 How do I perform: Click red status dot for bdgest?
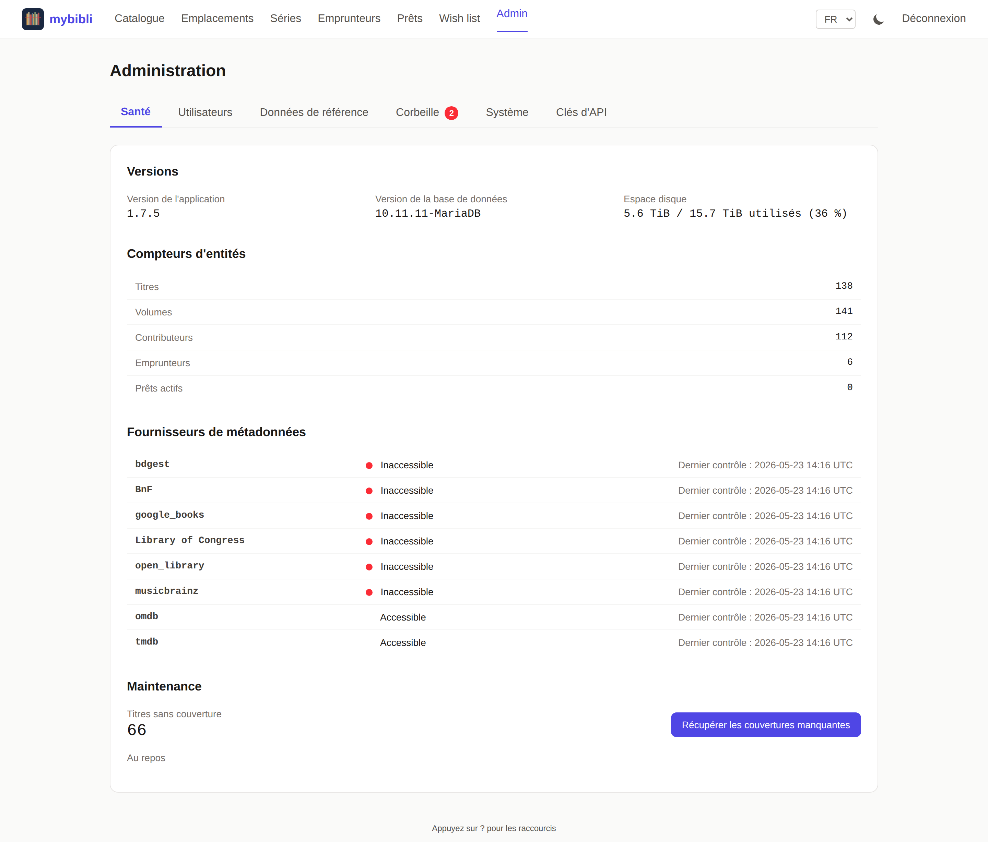369,466
